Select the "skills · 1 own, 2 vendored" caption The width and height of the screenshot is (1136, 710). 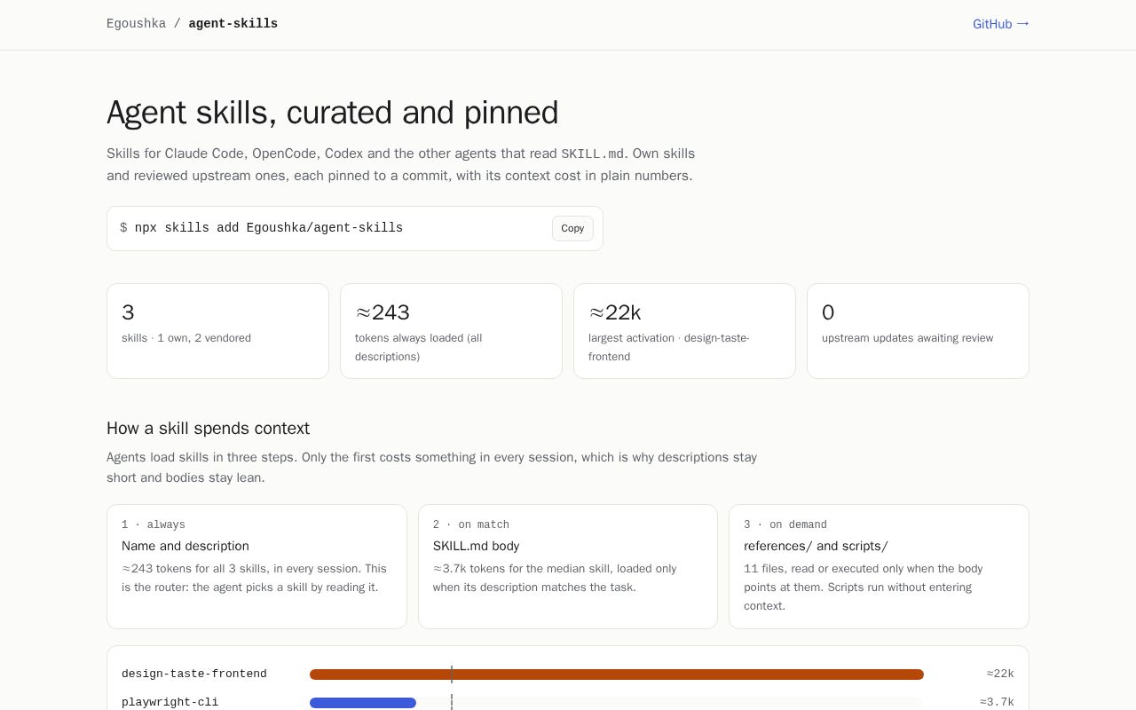(186, 338)
